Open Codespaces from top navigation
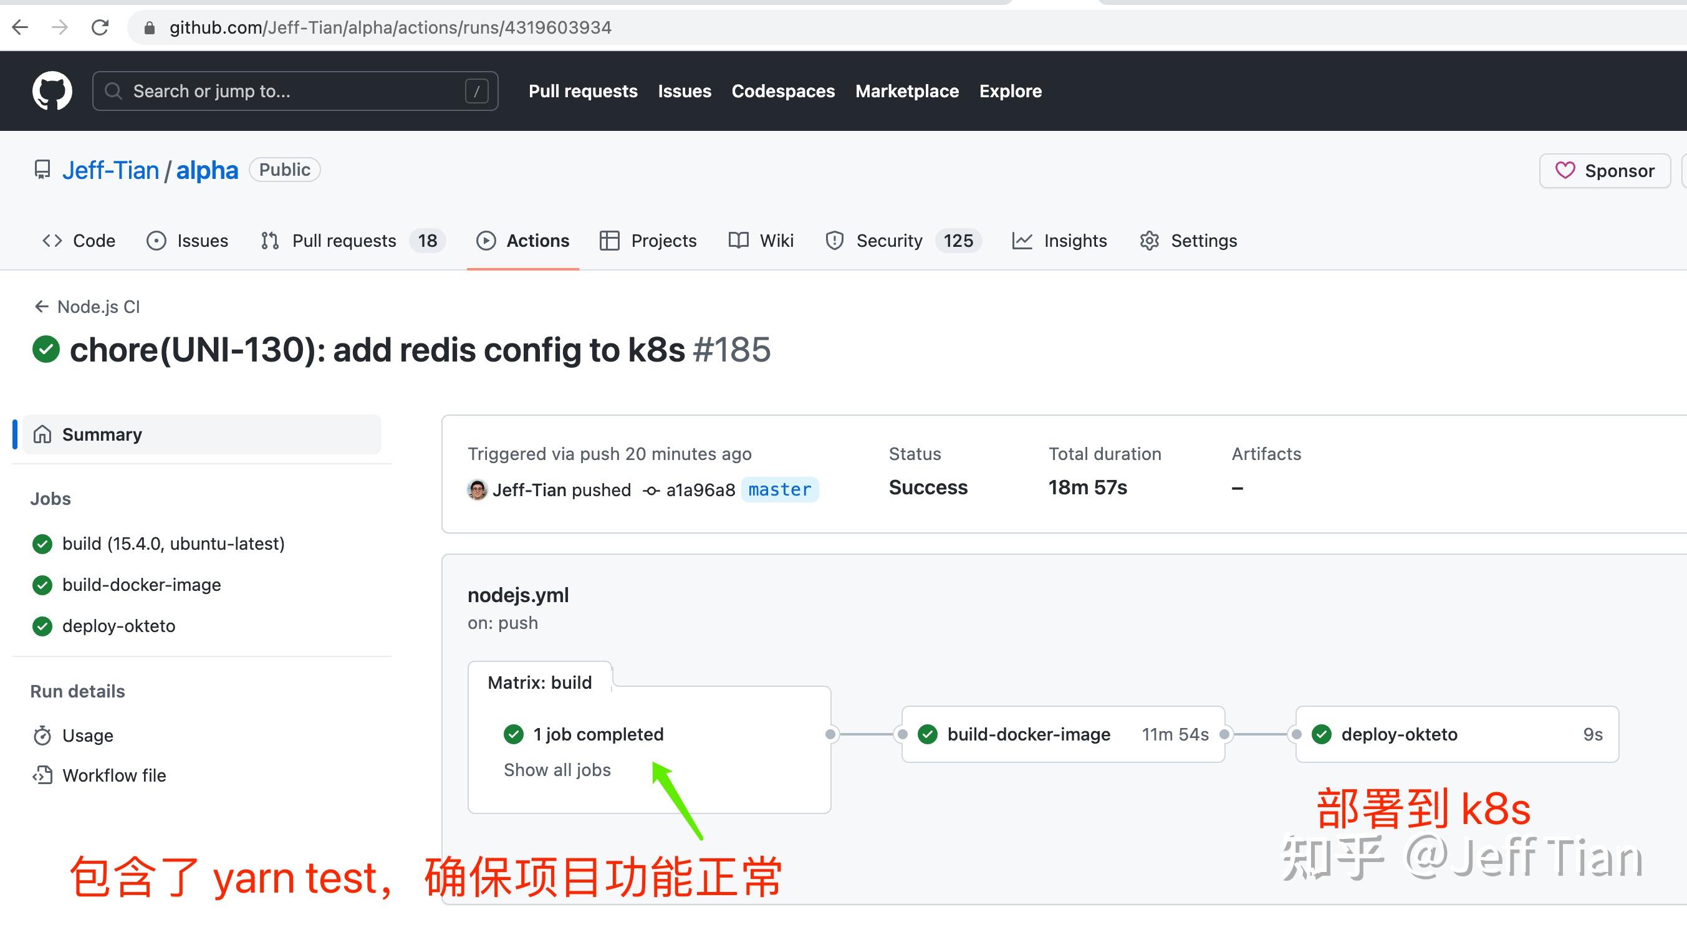This screenshot has width=1687, height=925. pos(783,91)
